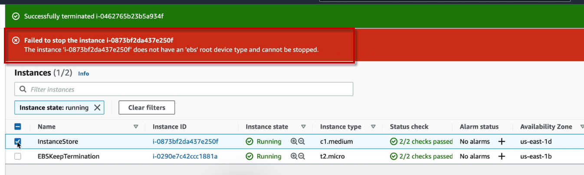Image resolution: width=584 pixels, height=175 pixels.
Task: Click the Status check column header
Action: pyautogui.click(x=409, y=127)
